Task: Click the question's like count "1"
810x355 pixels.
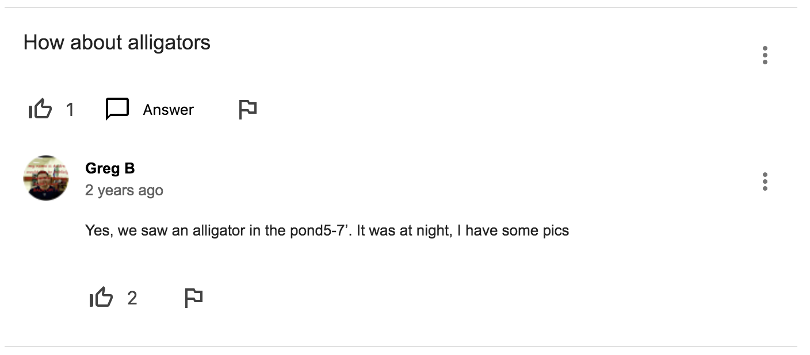Action: [x=70, y=109]
